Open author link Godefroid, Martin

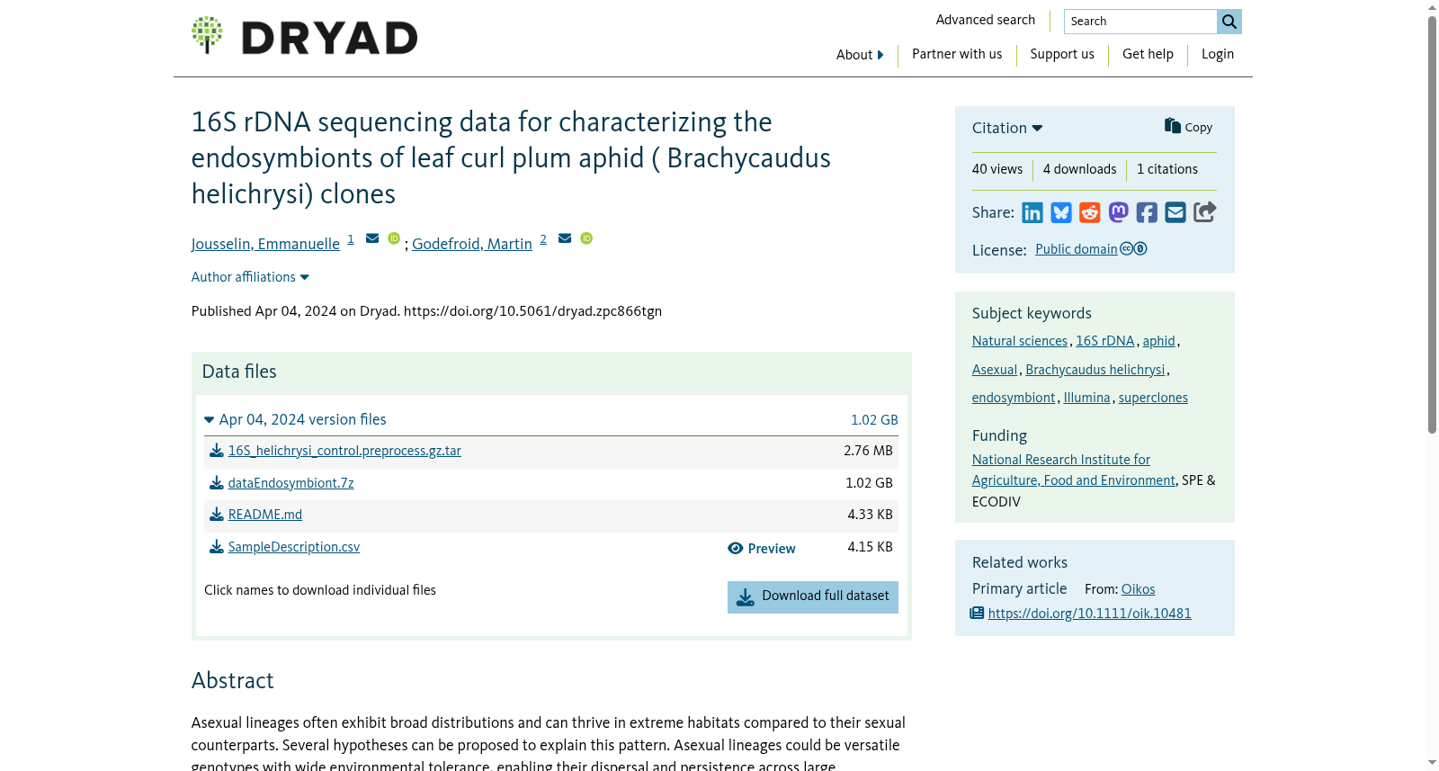[x=472, y=244]
